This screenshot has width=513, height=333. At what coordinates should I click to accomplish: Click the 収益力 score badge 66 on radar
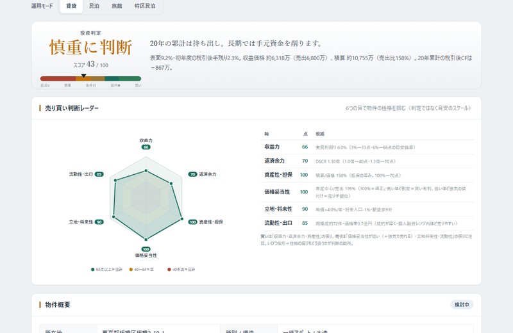point(146,147)
